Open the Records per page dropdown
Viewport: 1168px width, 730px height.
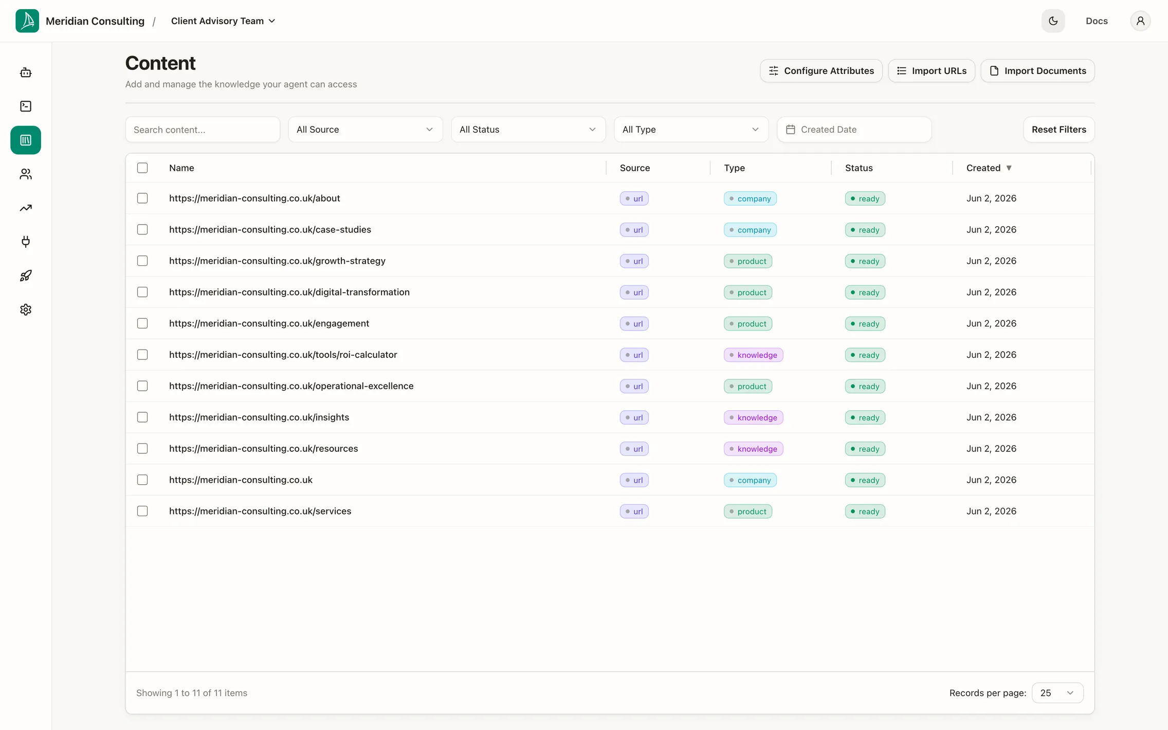click(x=1057, y=693)
